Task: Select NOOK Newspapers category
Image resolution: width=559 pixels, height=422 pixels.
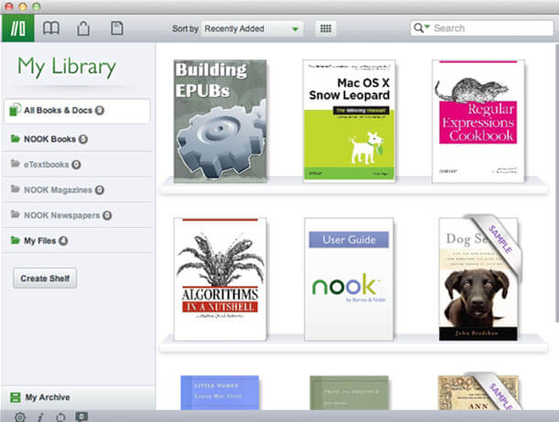Action: point(77,215)
